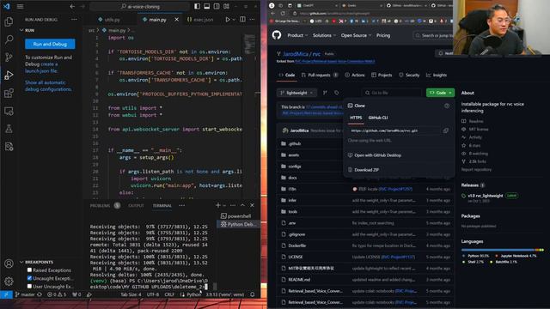
Task: Open the Run and Debug view icon
Action: pos(9,75)
